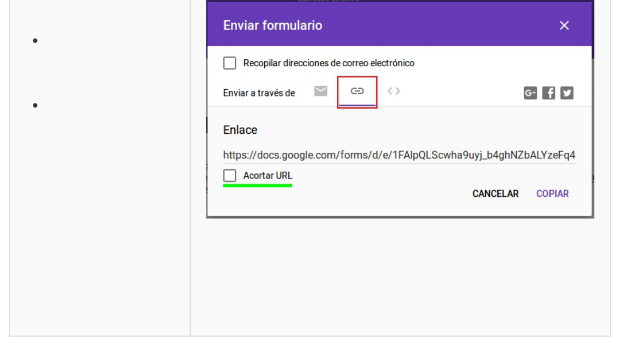Click the second bullet point on the left
The width and height of the screenshot is (620, 359).
[35, 105]
